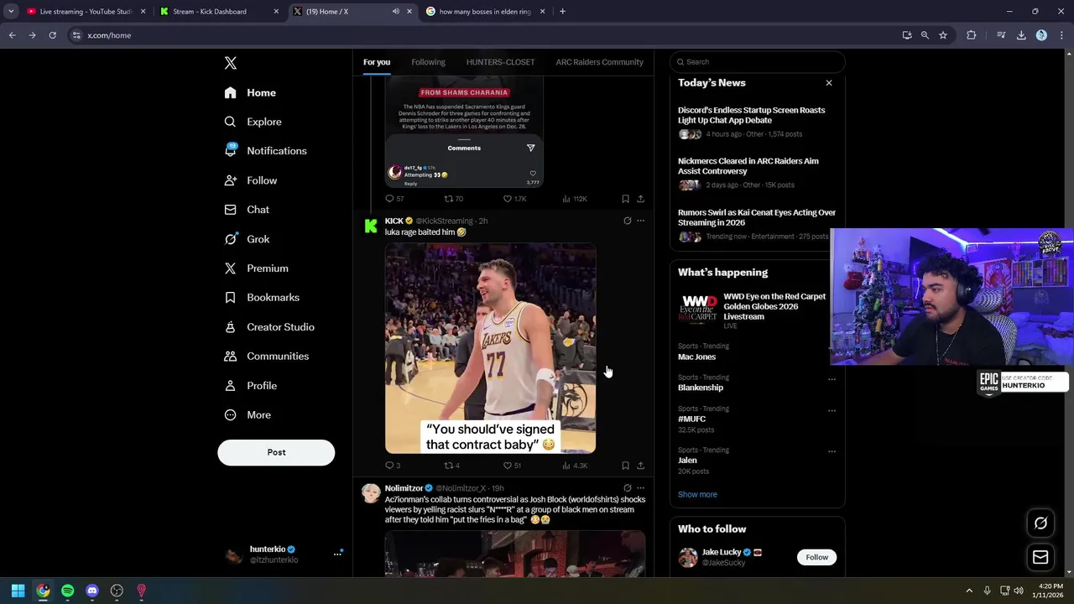Click Grok icon on Nolimitzor post
Screen dimensions: 1074x604
tap(627, 487)
